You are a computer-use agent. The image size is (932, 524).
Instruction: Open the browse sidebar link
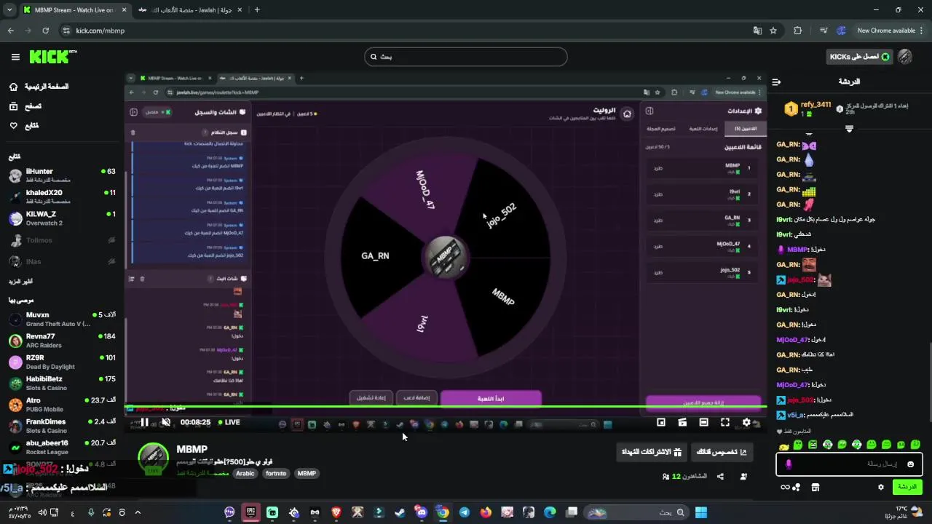click(x=25, y=106)
